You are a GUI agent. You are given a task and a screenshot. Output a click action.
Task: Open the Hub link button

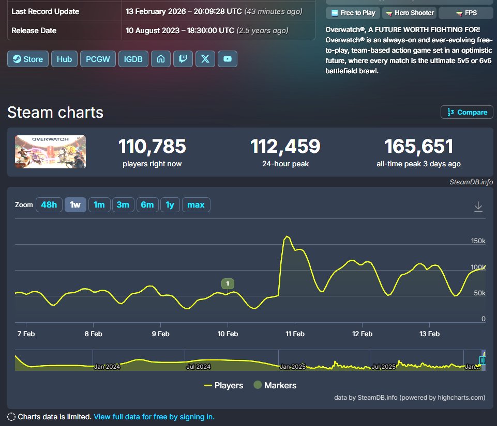click(64, 59)
